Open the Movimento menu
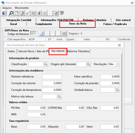 pos(22,8)
